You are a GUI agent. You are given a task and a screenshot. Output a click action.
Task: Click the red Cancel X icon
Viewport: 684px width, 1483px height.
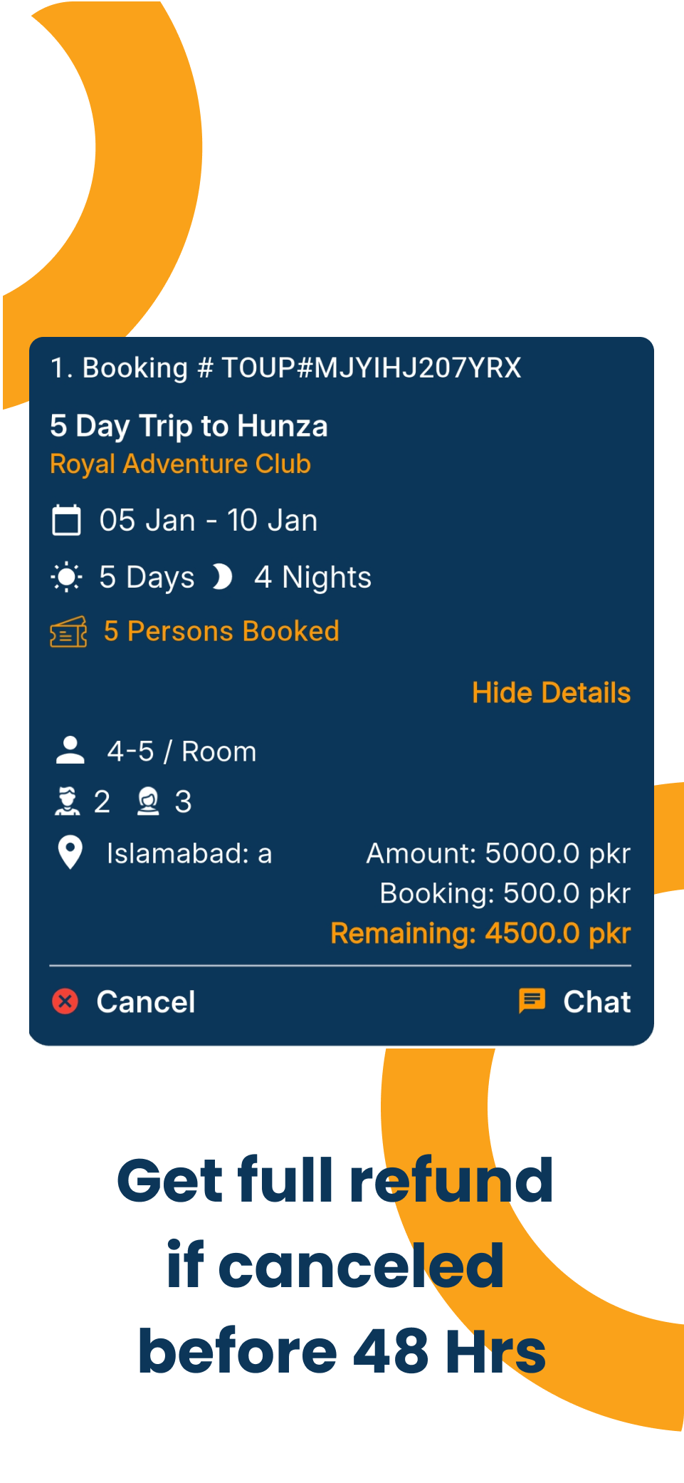[65, 1001]
